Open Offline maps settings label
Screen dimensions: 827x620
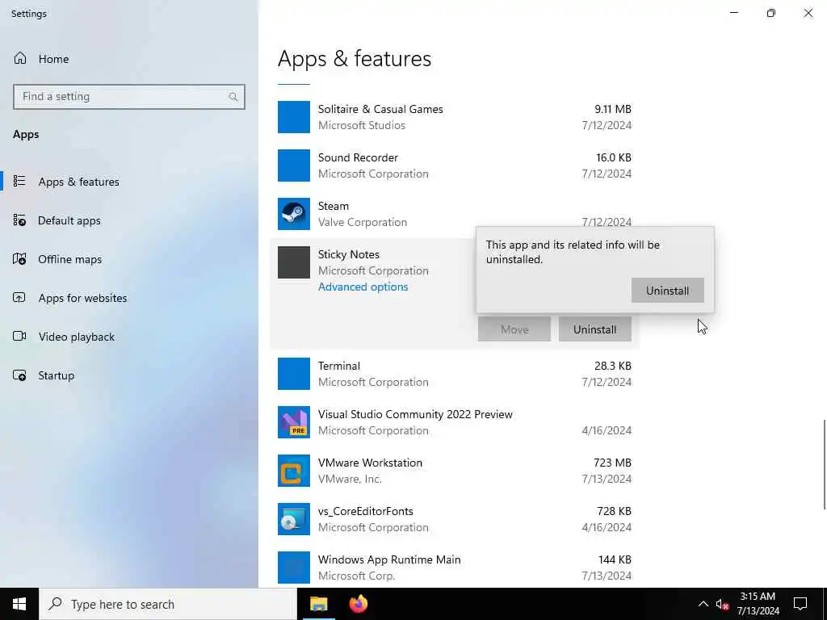[69, 259]
